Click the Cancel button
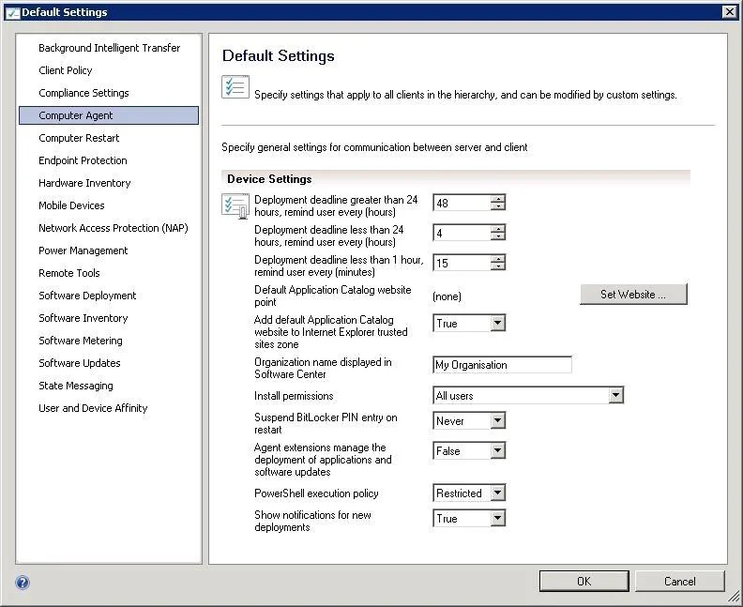The image size is (743, 607). [x=679, y=582]
